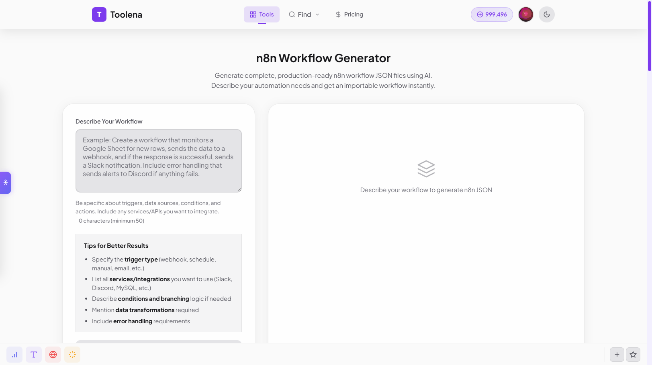
Task: Click the Pricing dollar icon
Action: point(338,14)
